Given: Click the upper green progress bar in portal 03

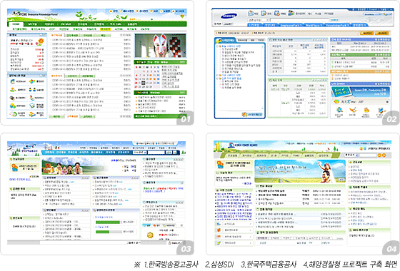Looking at the screenshot, I should coord(108,222).
